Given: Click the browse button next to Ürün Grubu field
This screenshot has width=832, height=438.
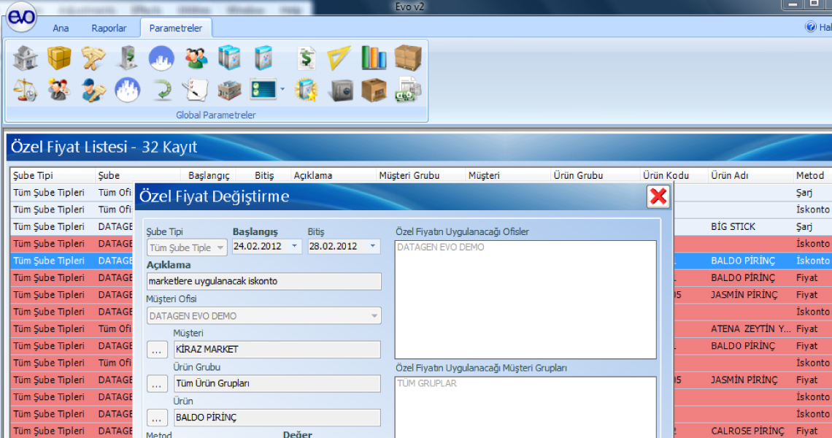Looking at the screenshot, I should point(157,384).
